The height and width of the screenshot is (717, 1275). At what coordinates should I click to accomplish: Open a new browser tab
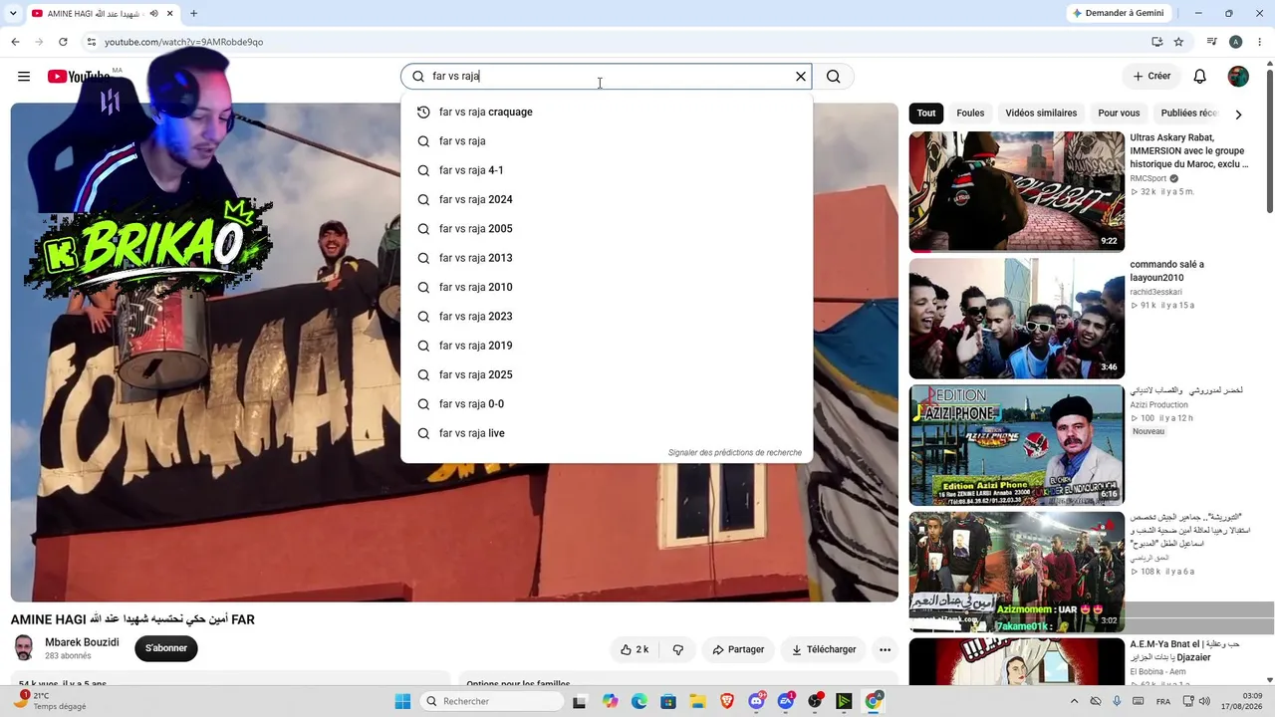pos(193,13)
